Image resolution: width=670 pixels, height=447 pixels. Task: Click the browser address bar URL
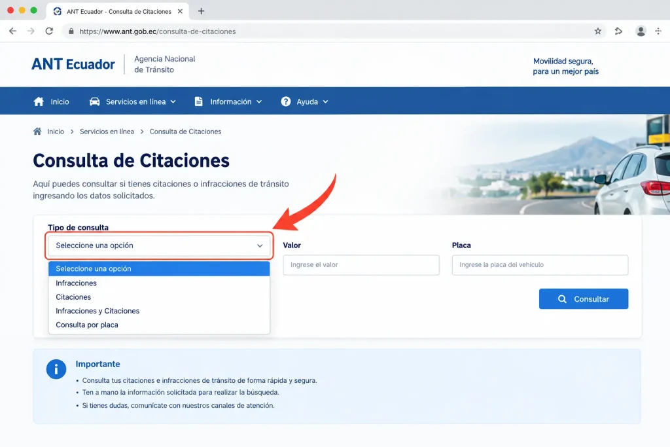coord(158,31)
